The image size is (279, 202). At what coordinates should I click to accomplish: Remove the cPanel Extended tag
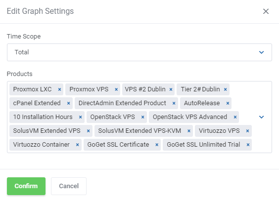[x=69, y=103]
